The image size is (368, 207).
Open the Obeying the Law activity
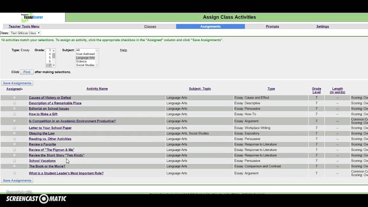(x=42, y=133)
